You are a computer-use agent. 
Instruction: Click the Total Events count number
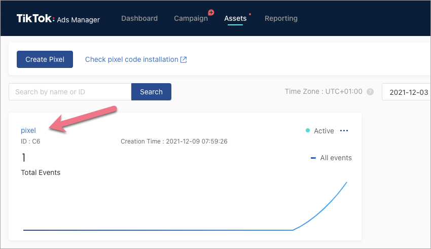(23, 158)
